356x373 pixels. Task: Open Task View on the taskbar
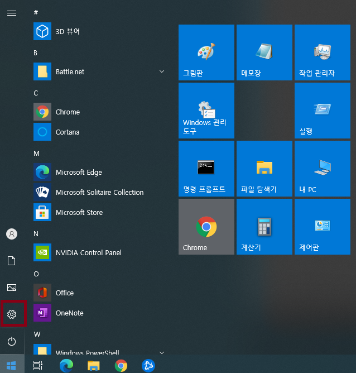pyautogui.click(x=37, y=365)
